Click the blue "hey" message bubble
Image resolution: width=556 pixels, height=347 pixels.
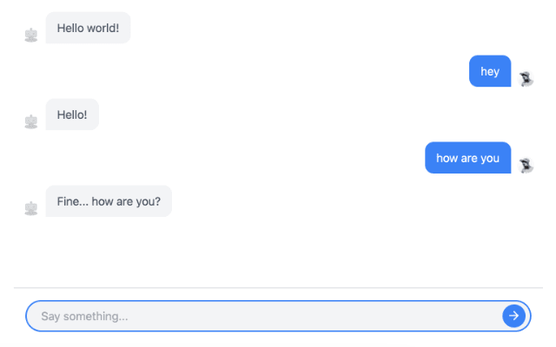(490, 71)
